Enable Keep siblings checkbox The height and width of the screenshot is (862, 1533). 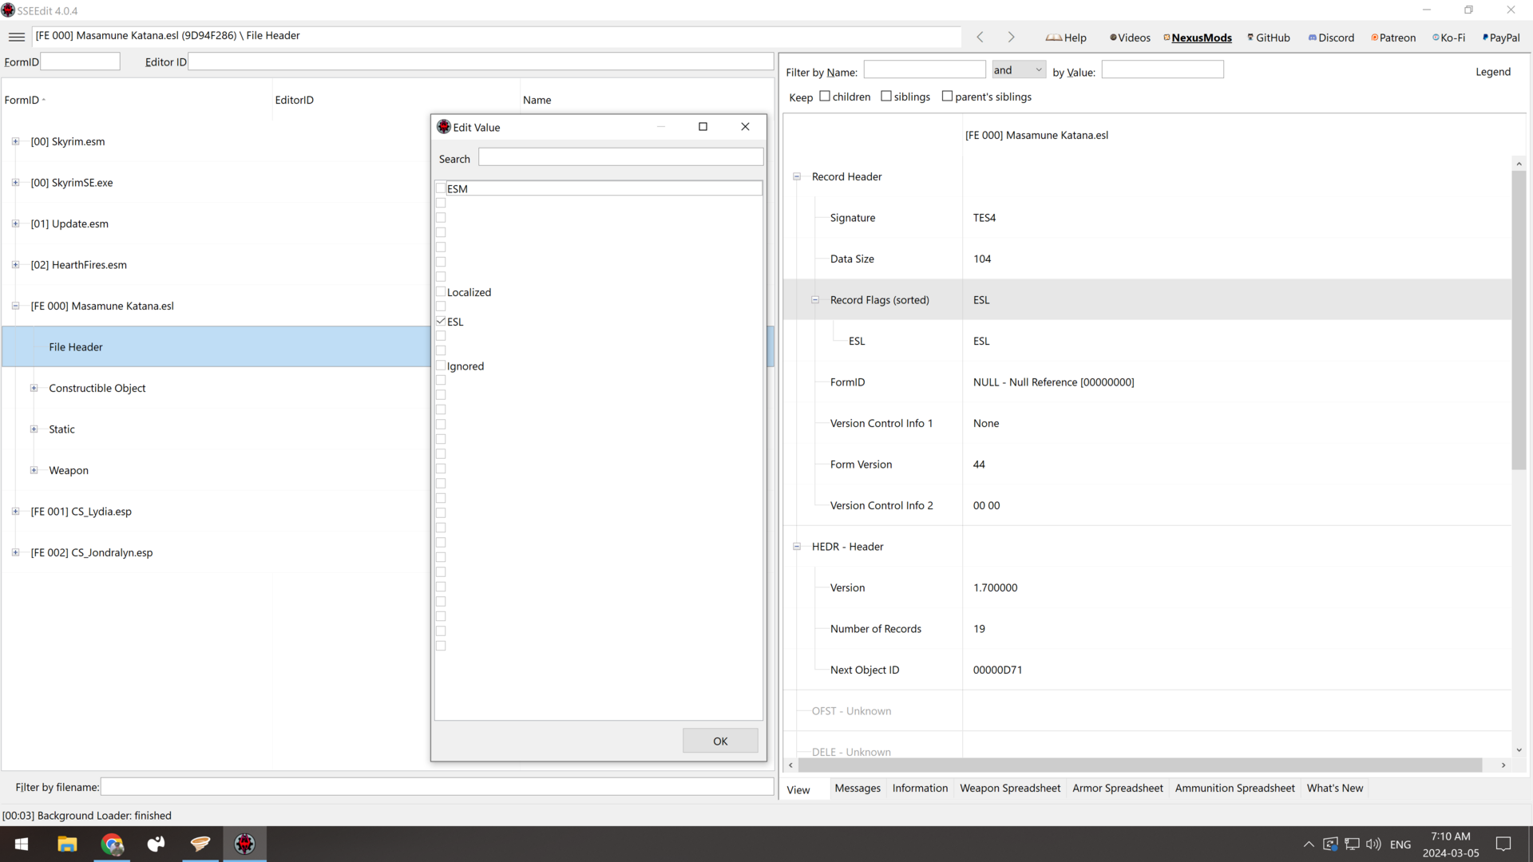(886, 97)
